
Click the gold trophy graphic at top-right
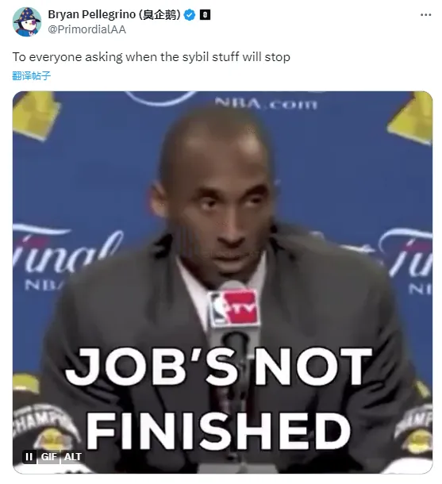click(412, 119)
